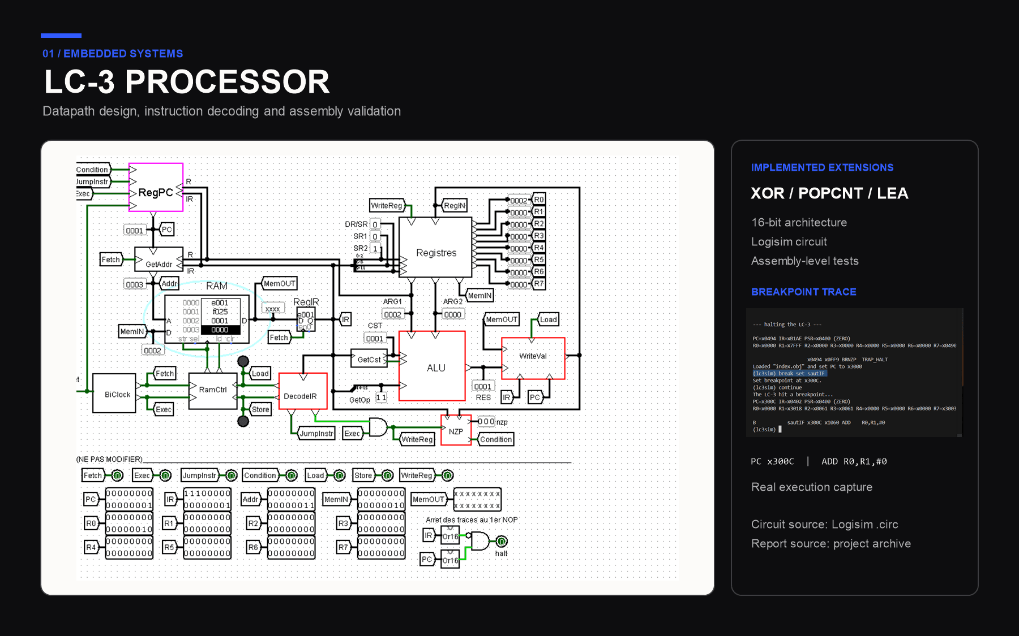This screenshot has width=1019, height=636.
Task: Toggle the GetOp input pin
Action: [x=381, y=398]
